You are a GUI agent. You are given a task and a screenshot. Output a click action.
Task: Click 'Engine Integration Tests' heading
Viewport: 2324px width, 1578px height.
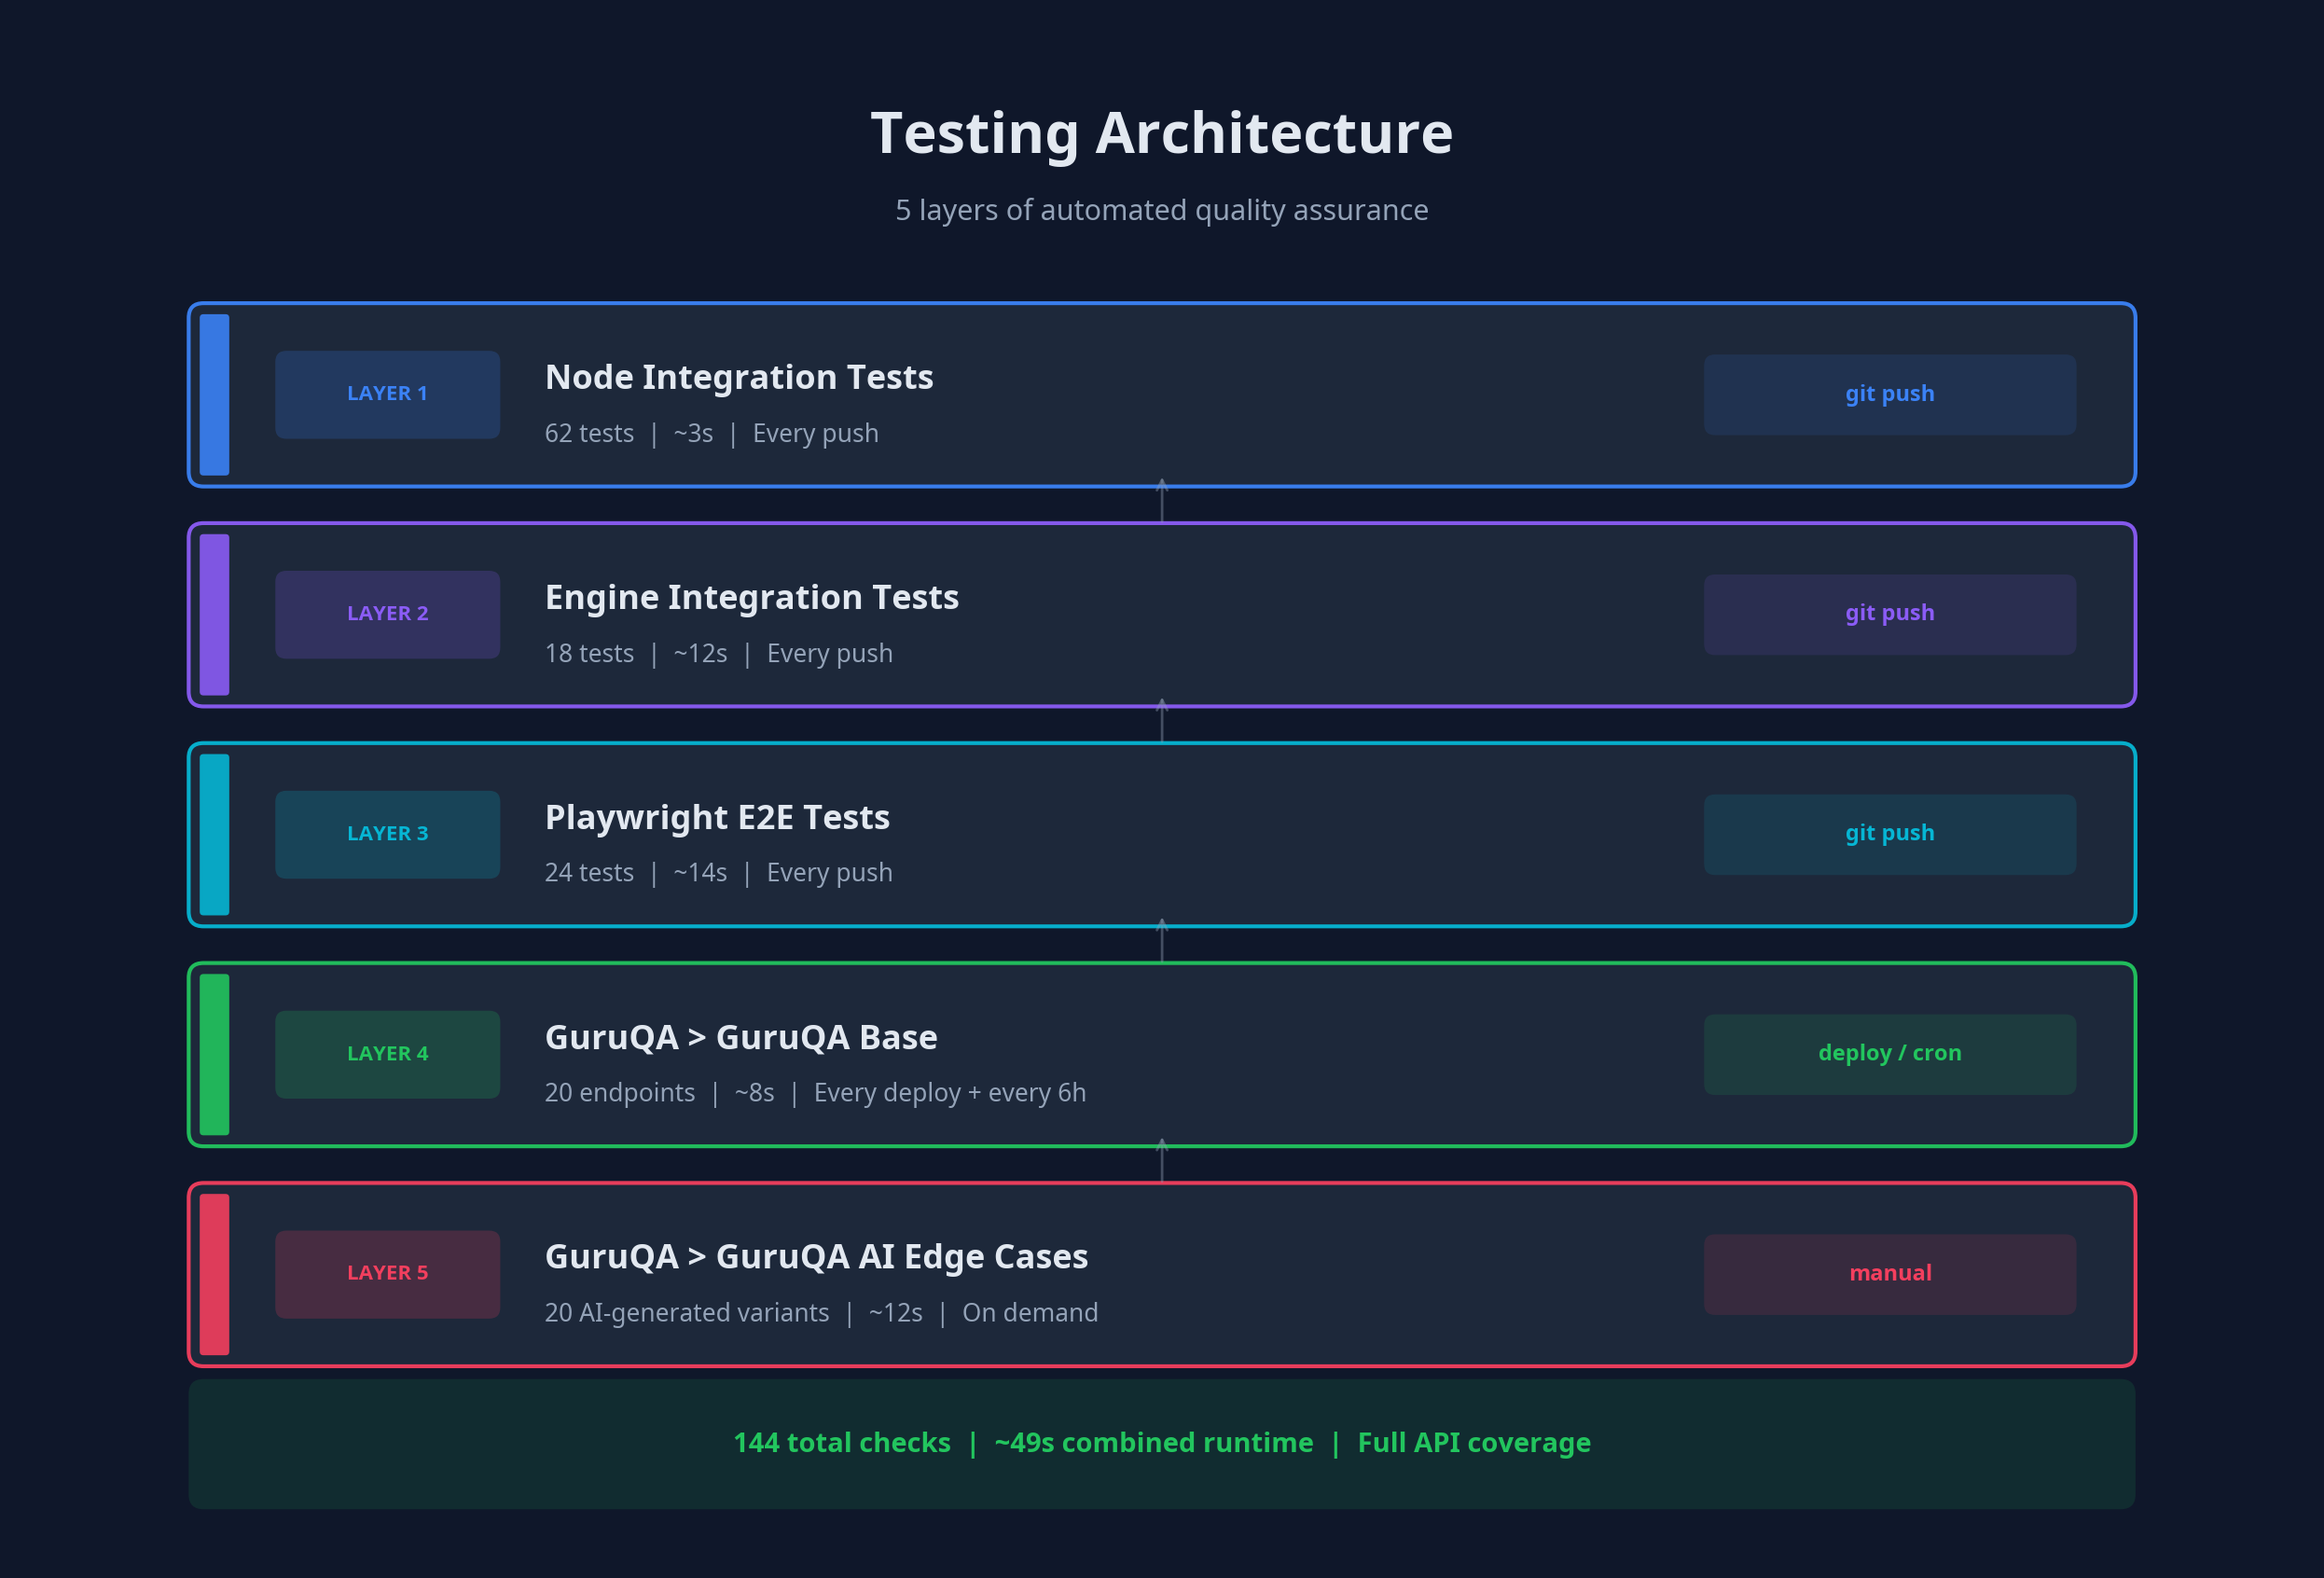tap(752, 597)
